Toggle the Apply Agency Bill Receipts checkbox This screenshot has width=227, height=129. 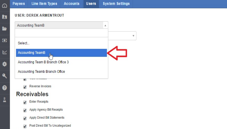pyautogui.click(x=25, y=110)
